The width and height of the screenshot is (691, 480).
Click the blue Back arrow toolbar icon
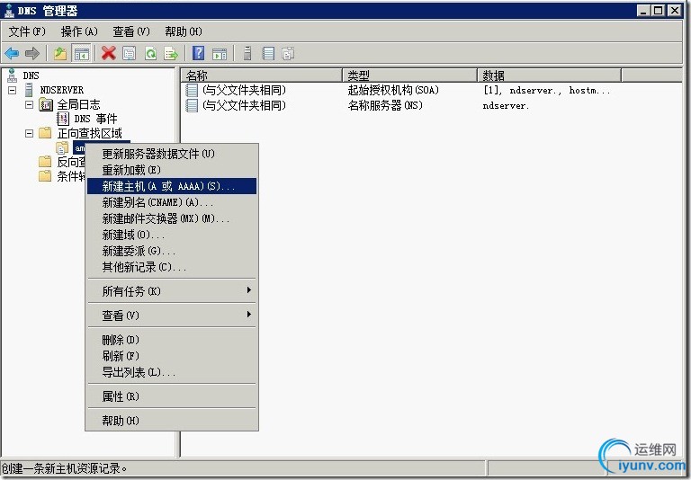[x=12, y=54]
